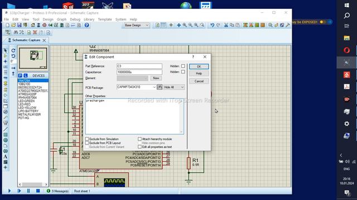Enable Exclude from Simulation checkbox
The width and height of the screenshot is (357, 200).
[87, 139]
